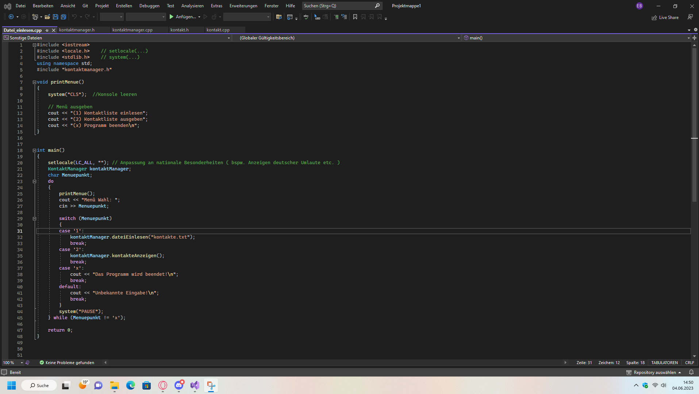Viewport: 699px width, 394px height.
Task: Collapse the switch statement block
Action: tap(34, 219)
